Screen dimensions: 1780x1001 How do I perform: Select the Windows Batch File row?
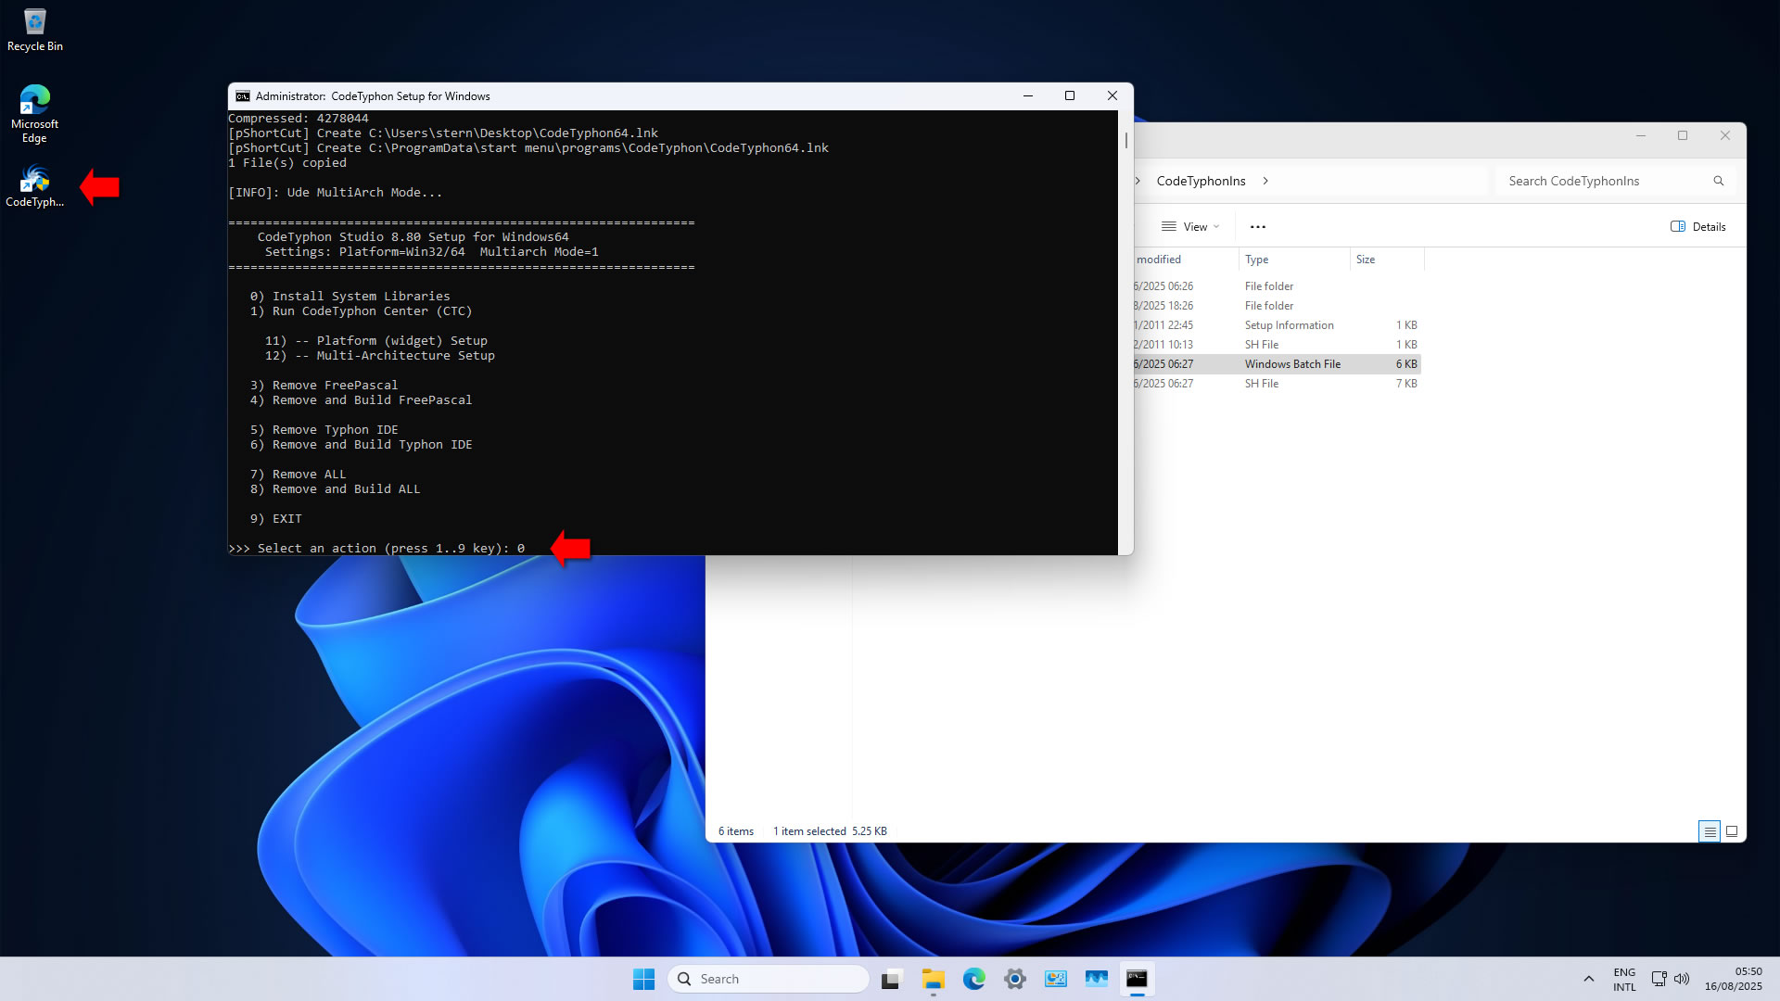coord(1278,364)
